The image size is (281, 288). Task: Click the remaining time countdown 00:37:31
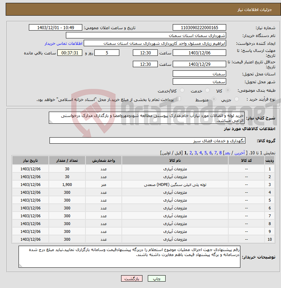tap(70, 53)
